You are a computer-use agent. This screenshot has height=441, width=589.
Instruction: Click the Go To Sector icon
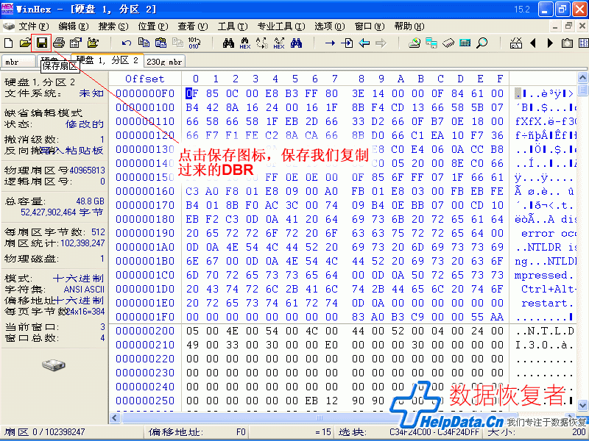347,43
